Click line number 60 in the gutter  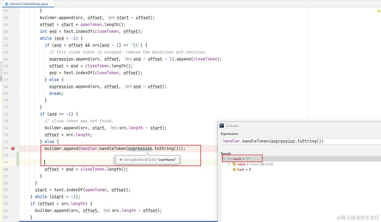click(x=6, y=32)
